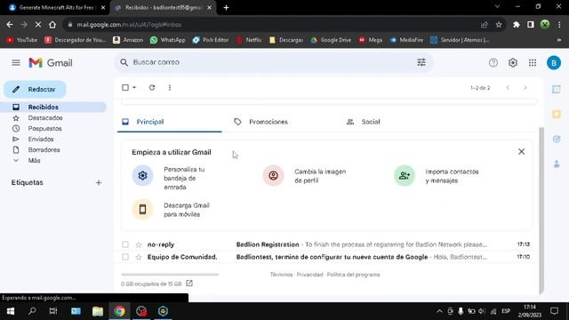Screen dimensions: 569x320
Task: Expand Más in the sidebar
Action: (34, 160)
